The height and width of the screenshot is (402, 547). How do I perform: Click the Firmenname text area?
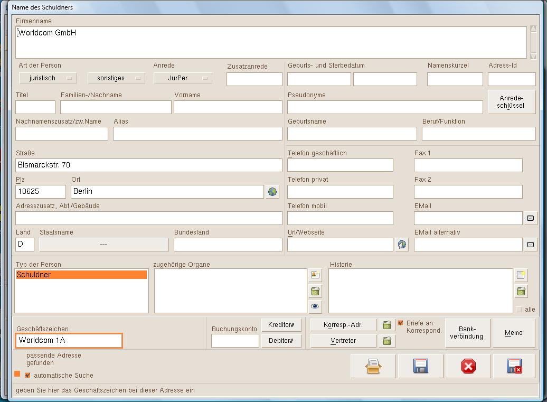(x=271, y=42)
